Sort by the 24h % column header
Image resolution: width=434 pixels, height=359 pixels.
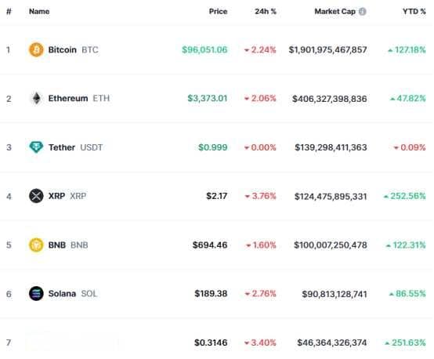266,11
